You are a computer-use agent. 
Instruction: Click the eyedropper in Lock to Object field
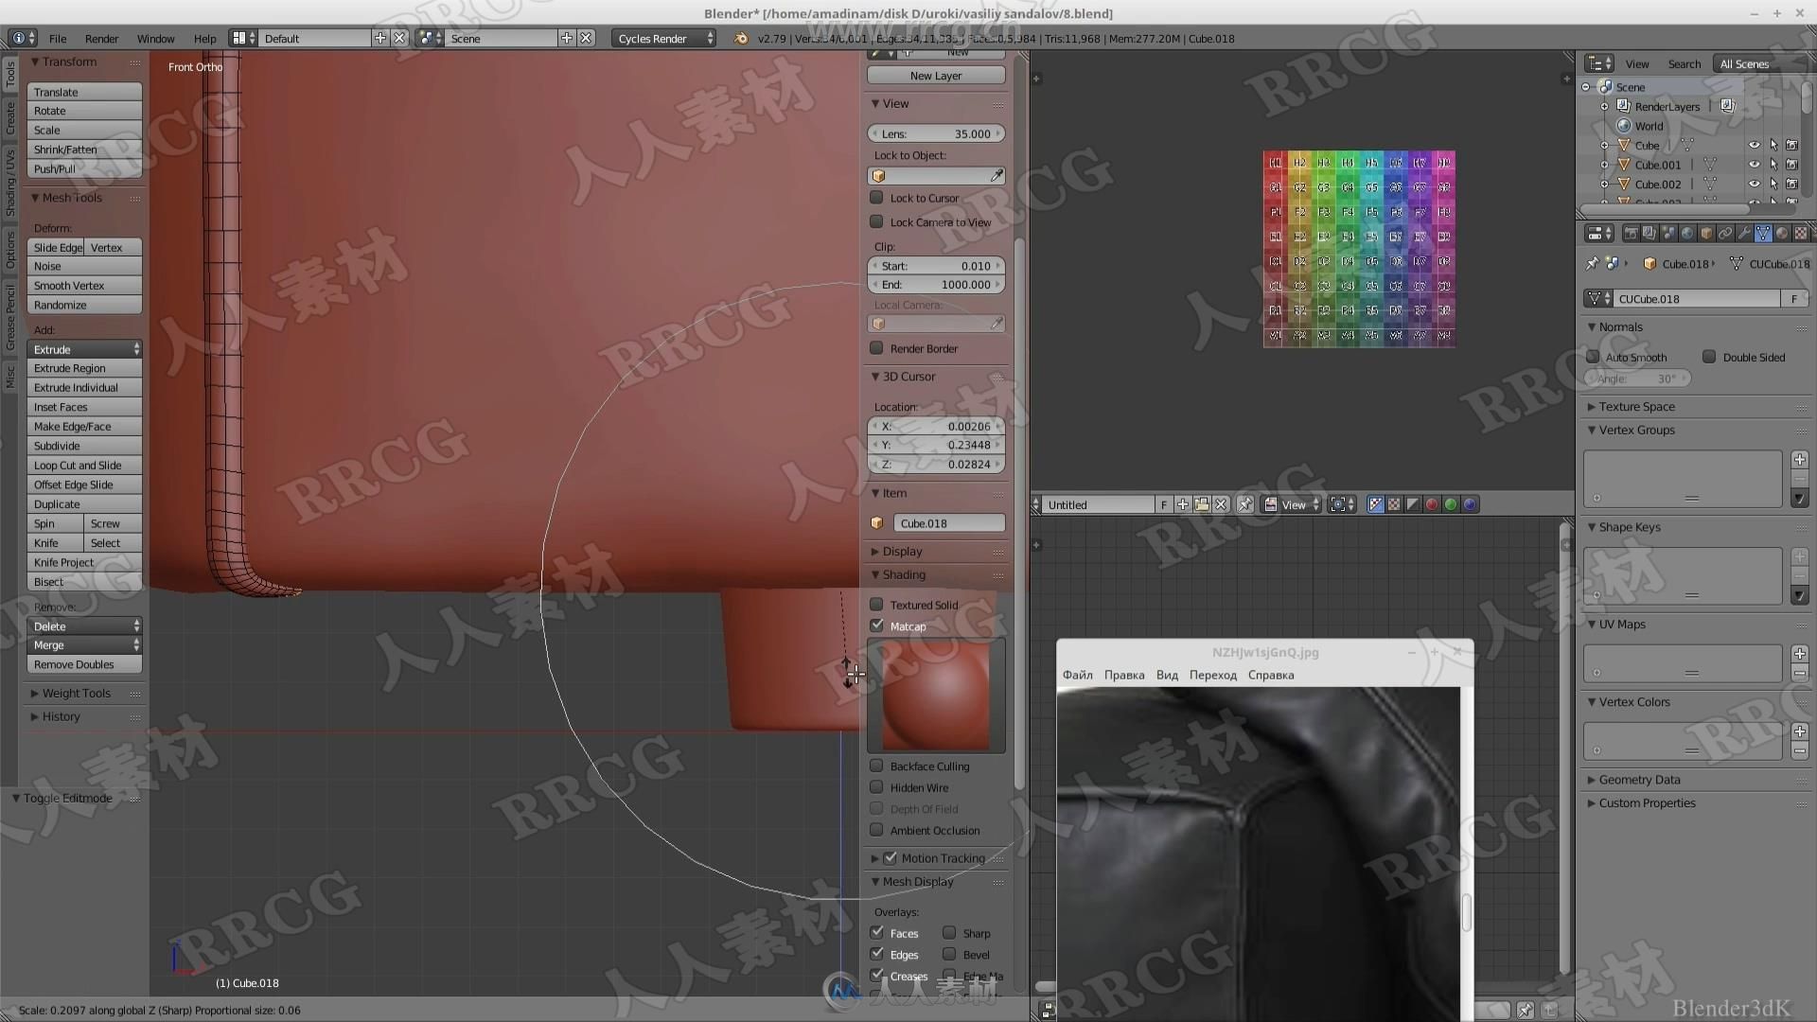(997, 176)
